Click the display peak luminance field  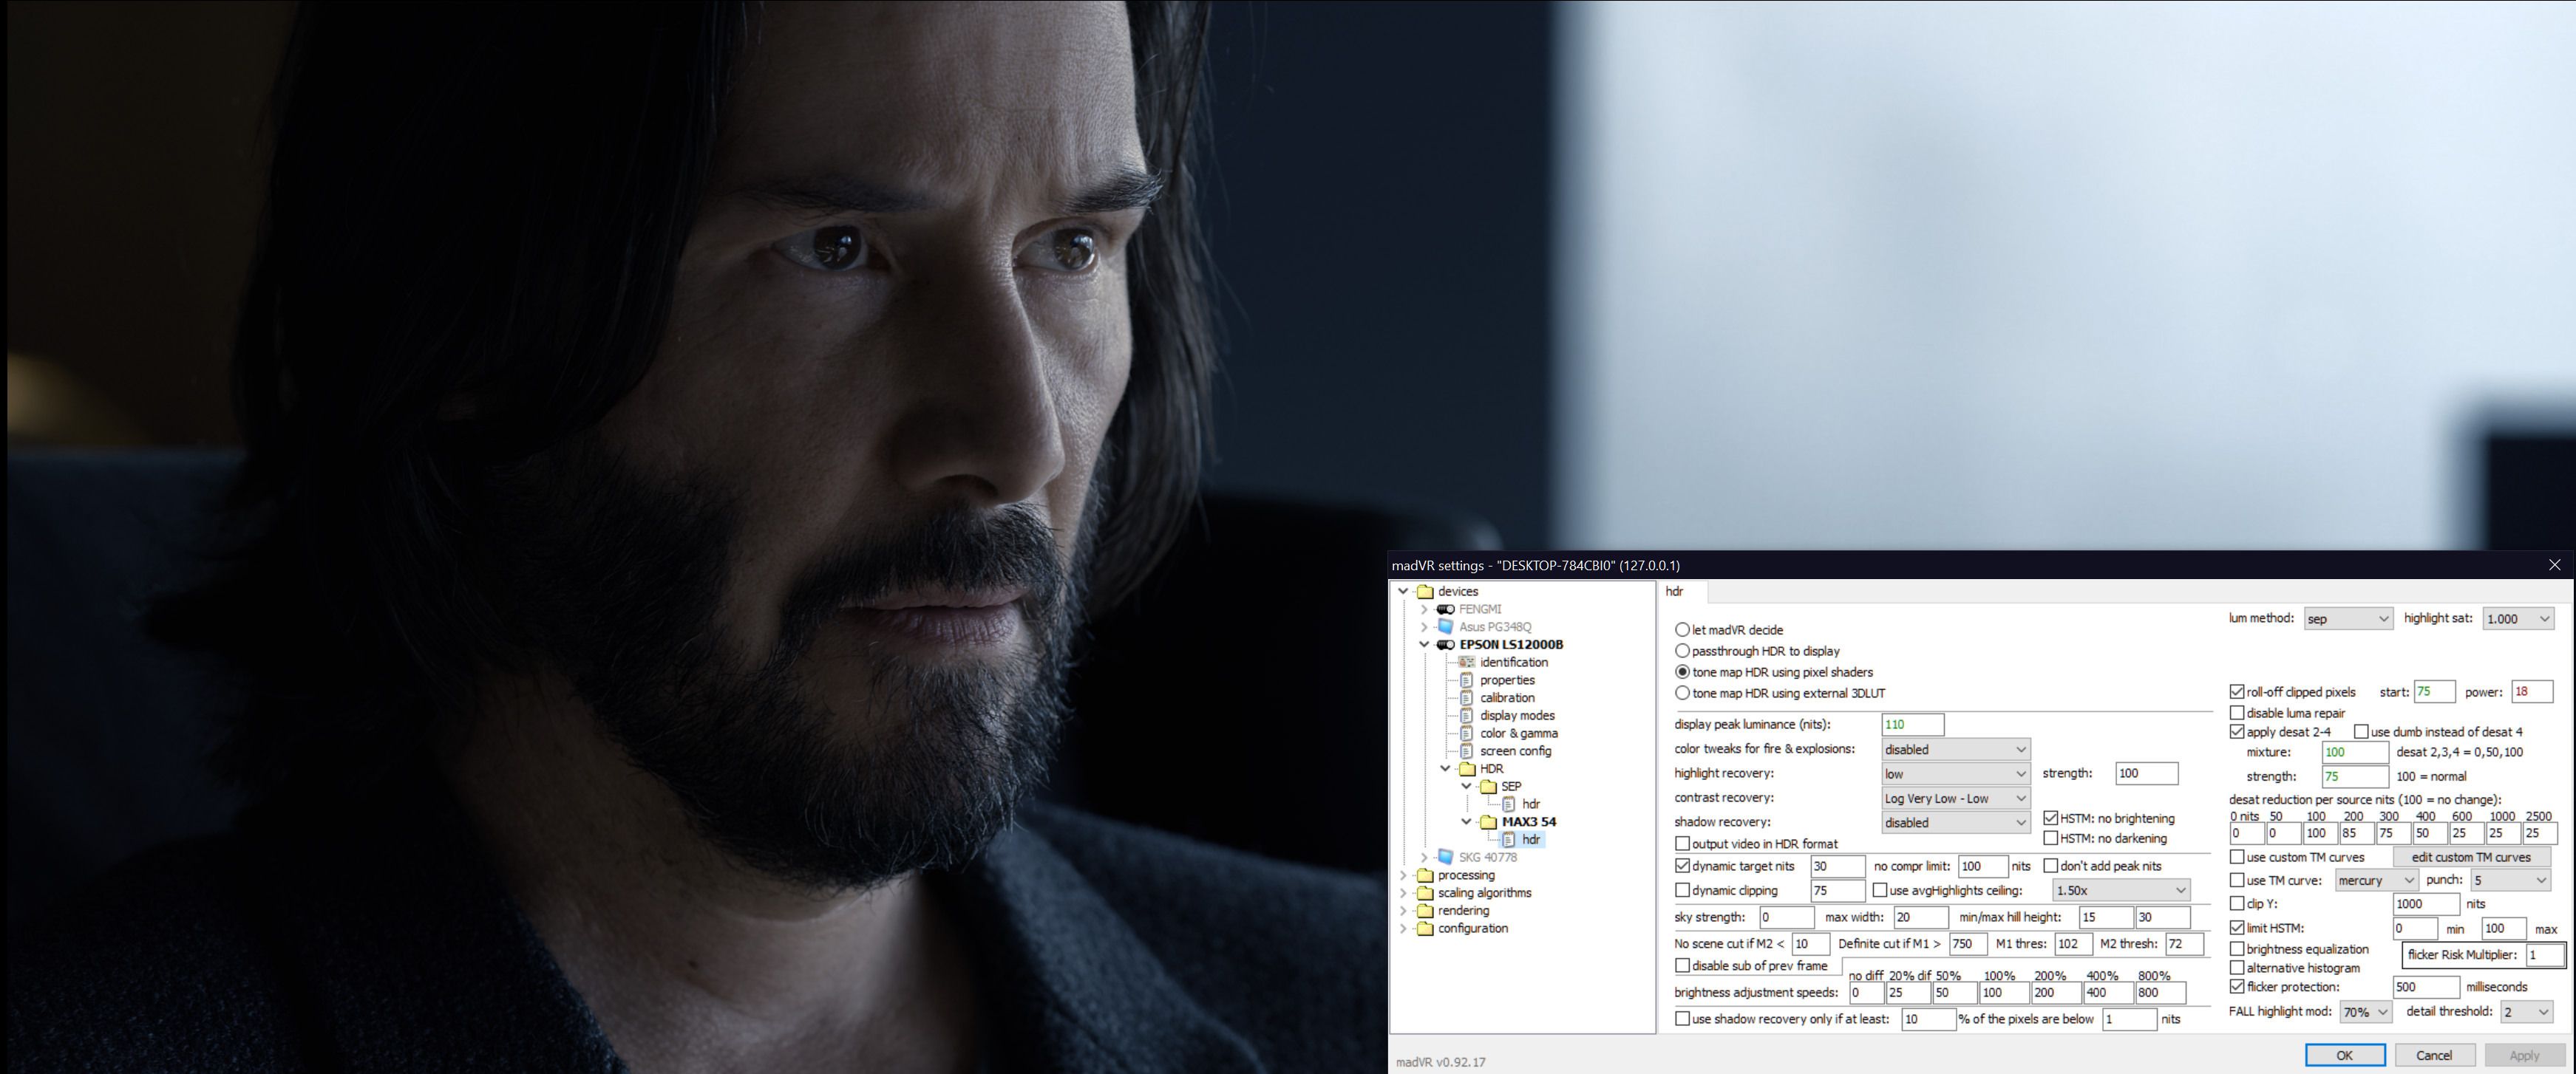(x=1912, y=725)
